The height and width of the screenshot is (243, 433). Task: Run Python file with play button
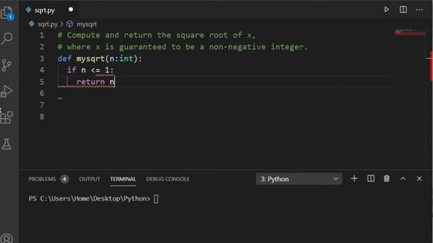tap(386, 9)
